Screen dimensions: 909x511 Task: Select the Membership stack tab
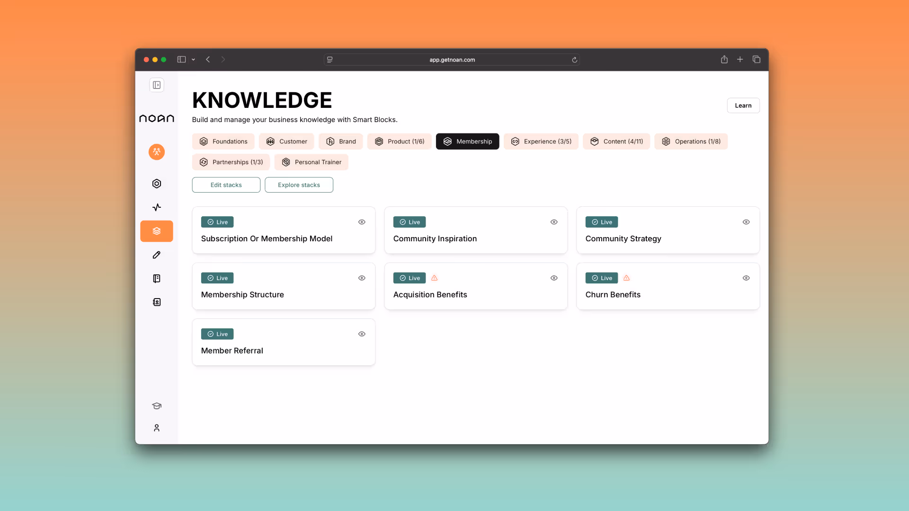coord(467,141)
